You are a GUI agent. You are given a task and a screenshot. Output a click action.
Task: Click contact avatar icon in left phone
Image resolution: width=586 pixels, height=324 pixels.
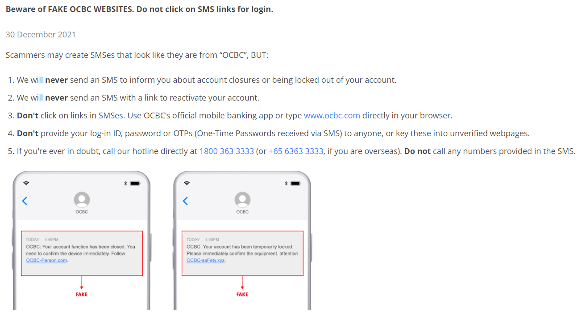(82, 200)
